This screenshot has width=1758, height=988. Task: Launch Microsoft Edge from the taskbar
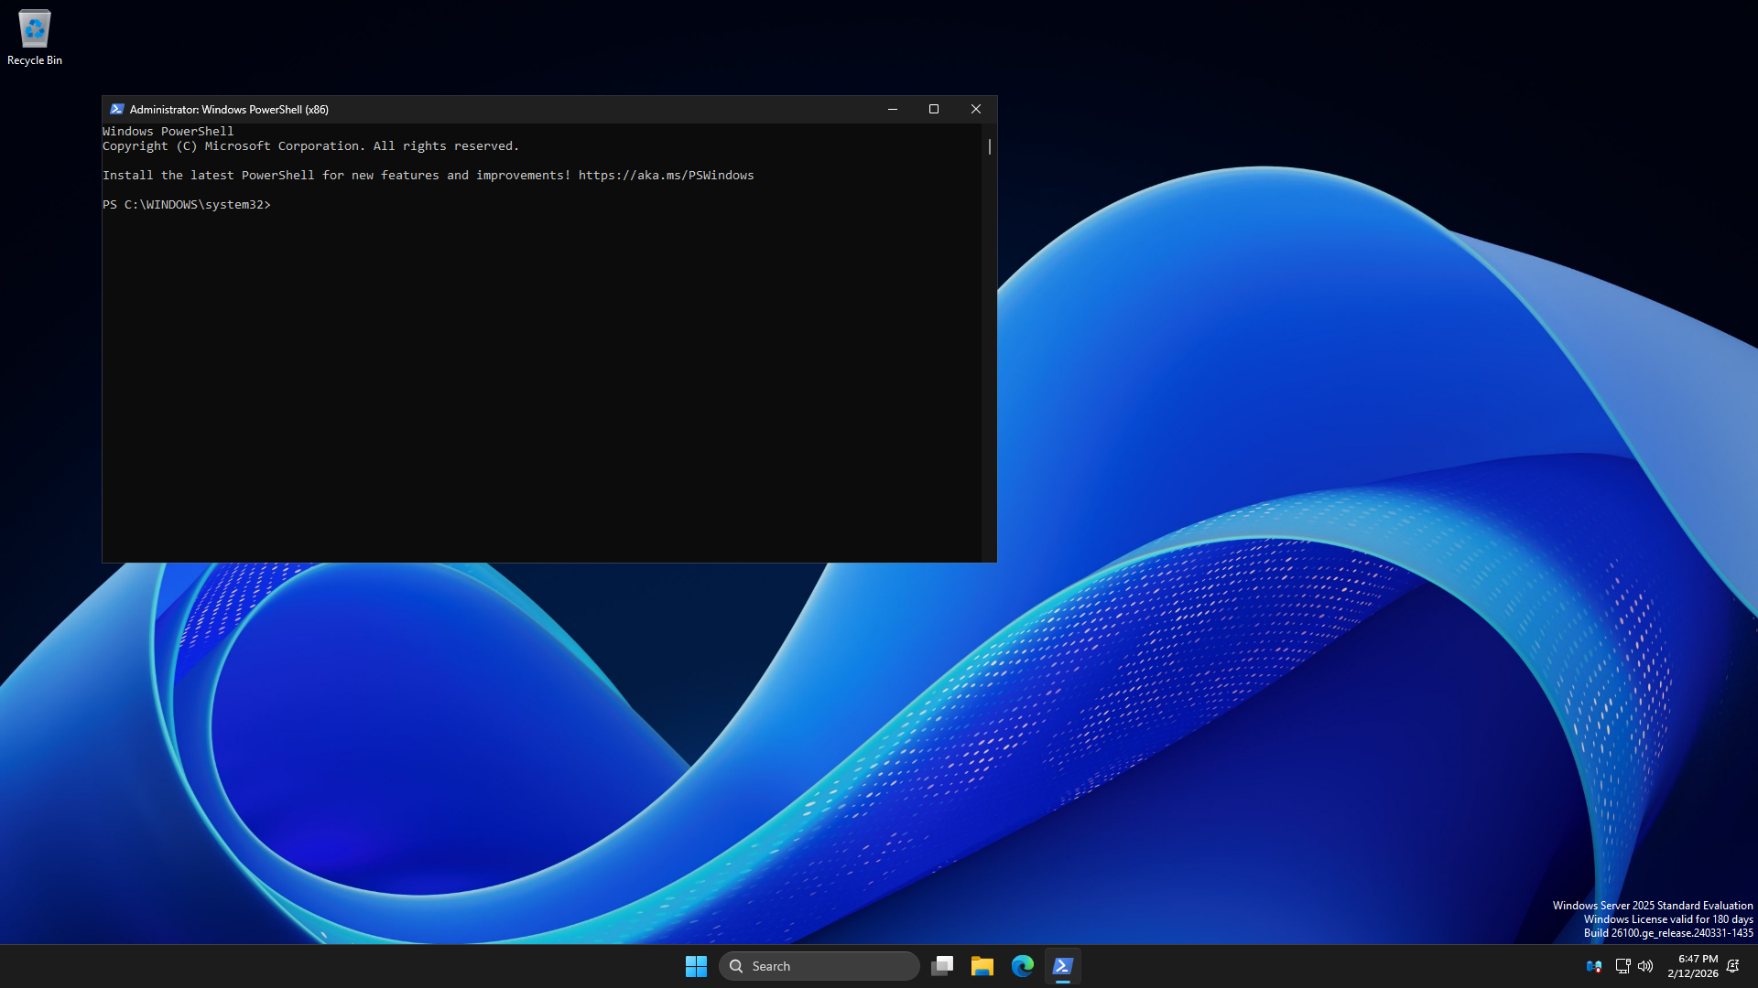point(1022,966)
